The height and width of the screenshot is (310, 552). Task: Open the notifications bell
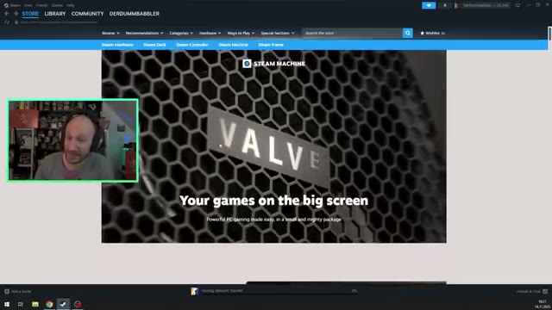(x=445, y=5)
